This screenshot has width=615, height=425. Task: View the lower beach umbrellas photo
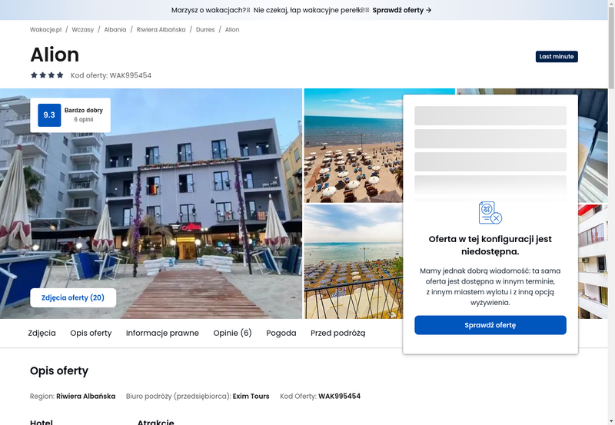[352, 261]
